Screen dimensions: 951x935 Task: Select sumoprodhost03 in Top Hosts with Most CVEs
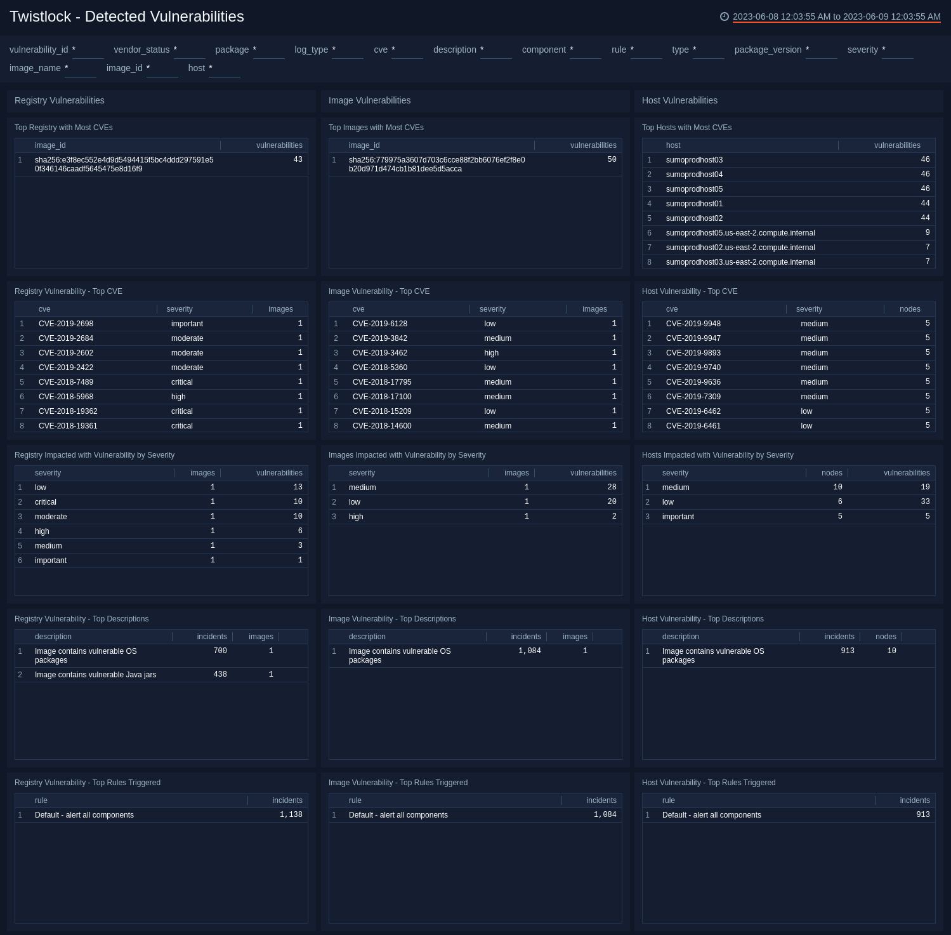tap(693, 160)
